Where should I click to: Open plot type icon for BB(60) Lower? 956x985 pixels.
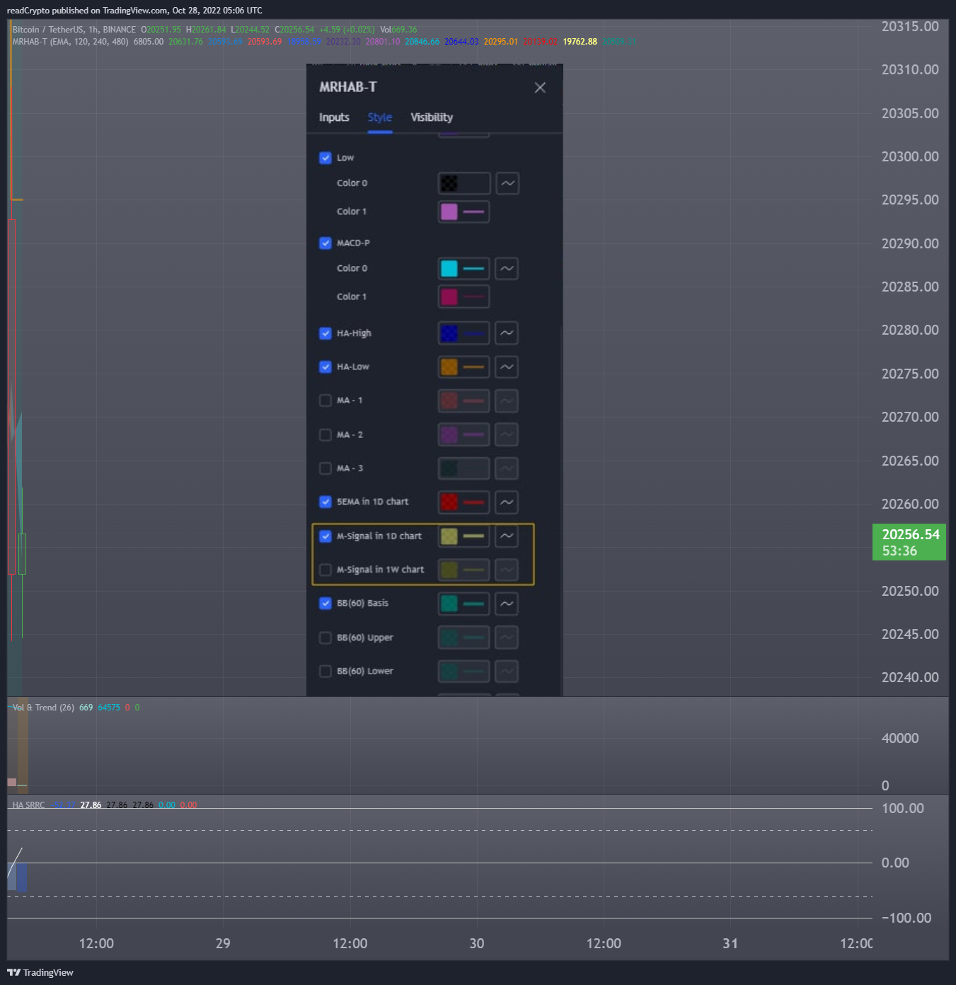[507, 671]
